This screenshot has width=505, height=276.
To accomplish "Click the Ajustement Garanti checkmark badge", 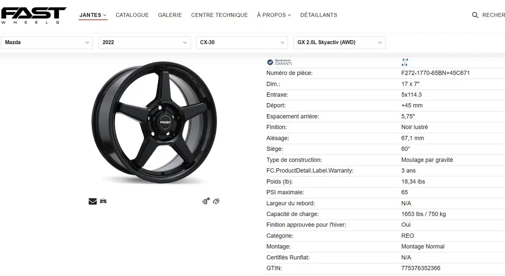I will tap(279, 62).
